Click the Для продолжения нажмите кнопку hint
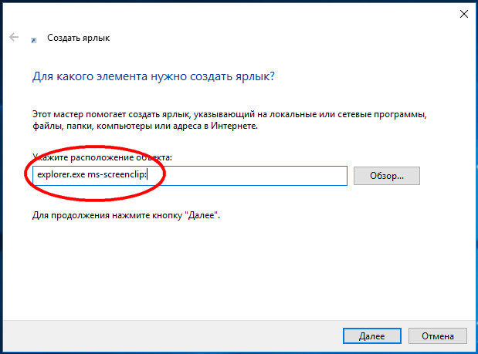The height and width of the screenshot is (354, 478). (126, 215)
